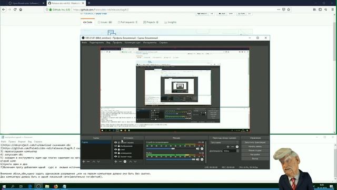The width and height of the screenshot is (337, 190).
Task: Open OBS Инструменты menu
Action: pos(150,43)
